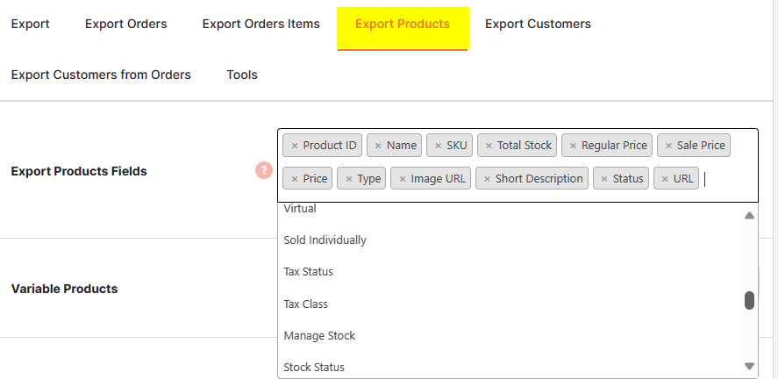The image size is (778, 379).
Task: Switch to Export Customers tab
Action: pos(538,25)
